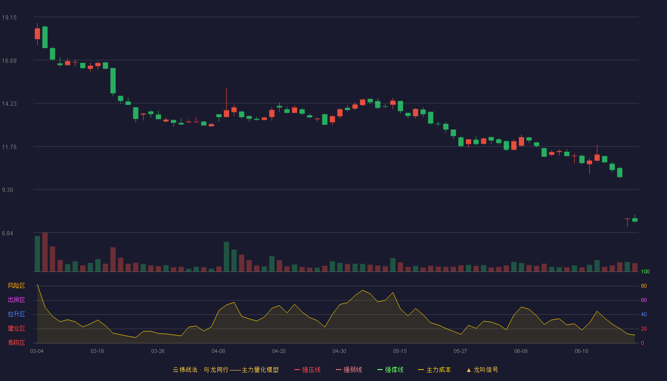This screenshot has height=381, width=667.
Task: Click the 05-15 date label
Action: (400, 351)
